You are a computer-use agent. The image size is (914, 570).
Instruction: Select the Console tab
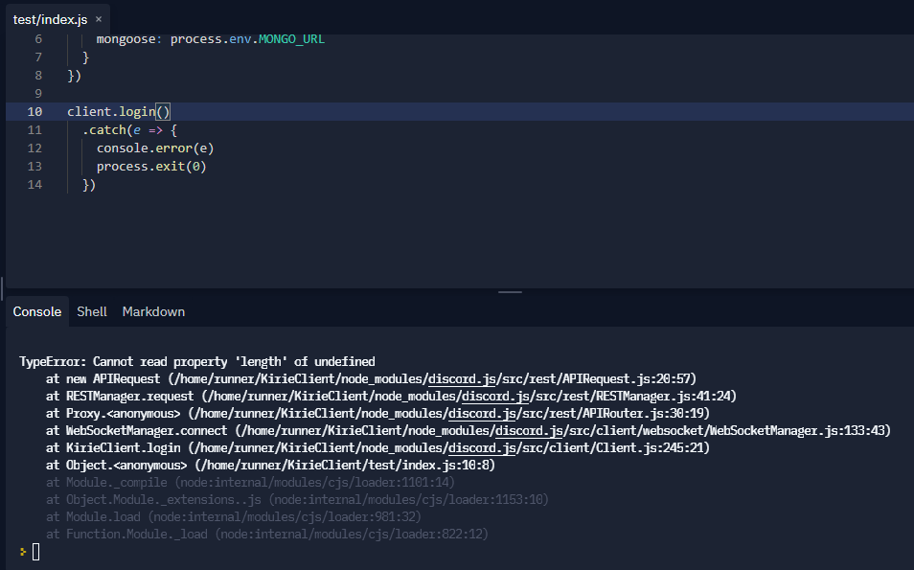point(37,311)
